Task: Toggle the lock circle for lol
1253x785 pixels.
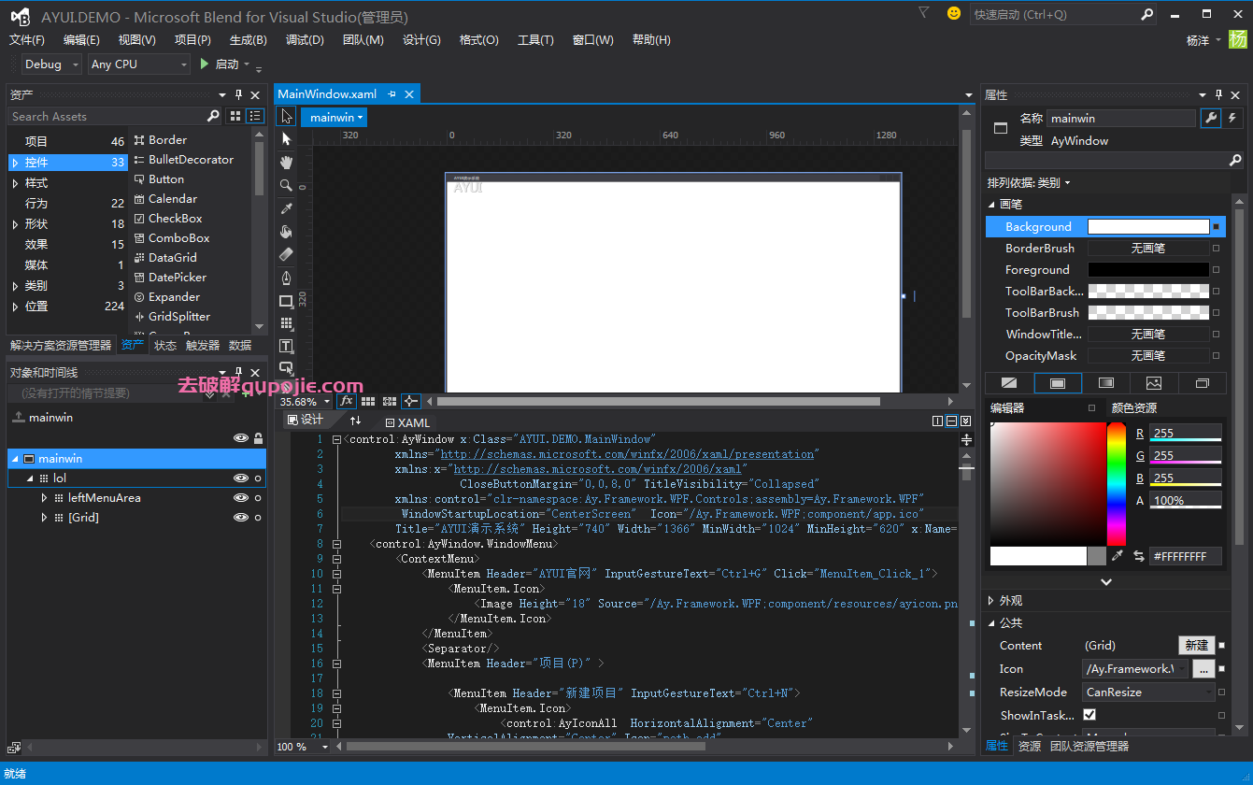Action: click(x=258, y=478)
